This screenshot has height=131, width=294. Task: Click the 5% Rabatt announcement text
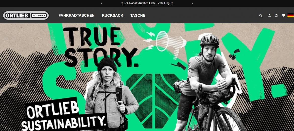click(147, 3)
